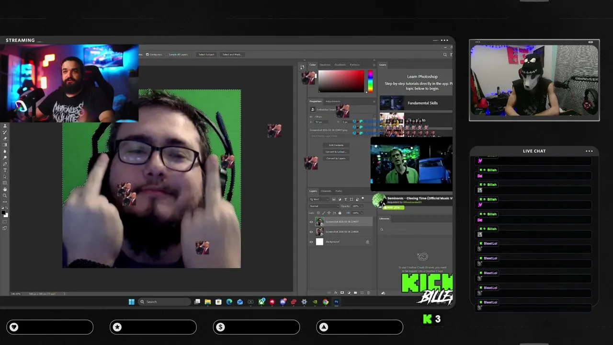Select the Blur tool
This screenshot has height=345, width=613.
click(5, 151)
